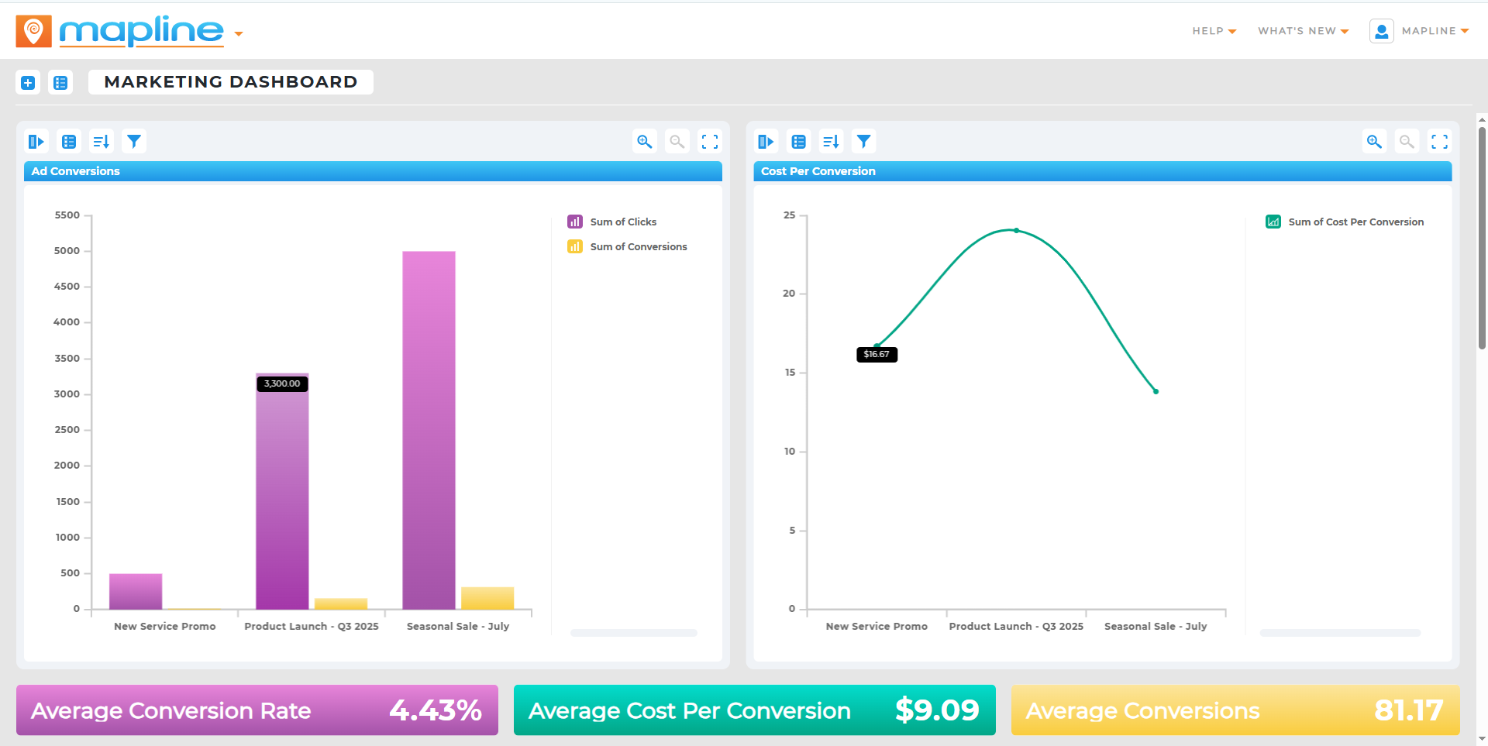Toggle Sum of Conversions legend series
This screenshot has height=746, width=1488.
(638, 247)
